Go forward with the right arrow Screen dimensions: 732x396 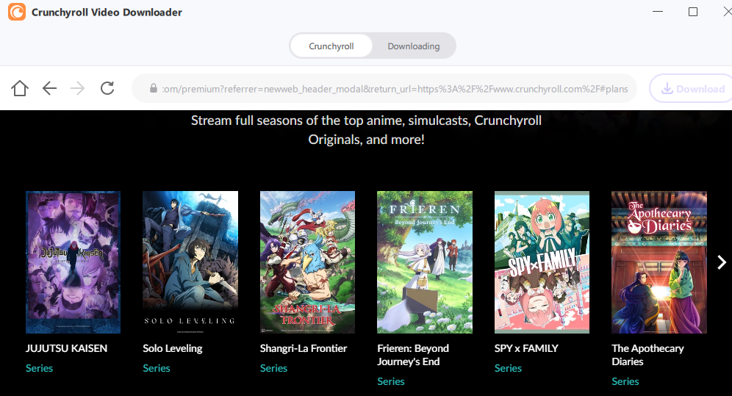point(77,88)
